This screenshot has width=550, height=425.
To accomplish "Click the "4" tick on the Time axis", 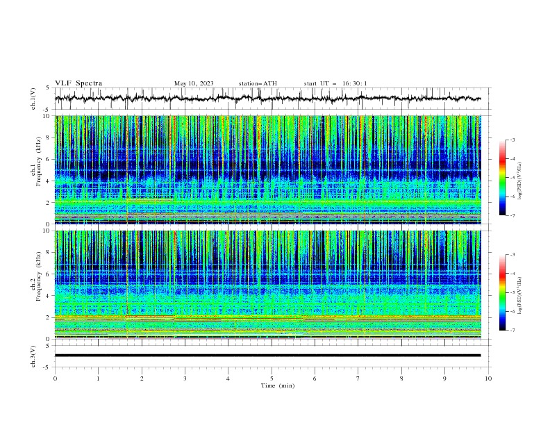I will (x=228, y=378).
